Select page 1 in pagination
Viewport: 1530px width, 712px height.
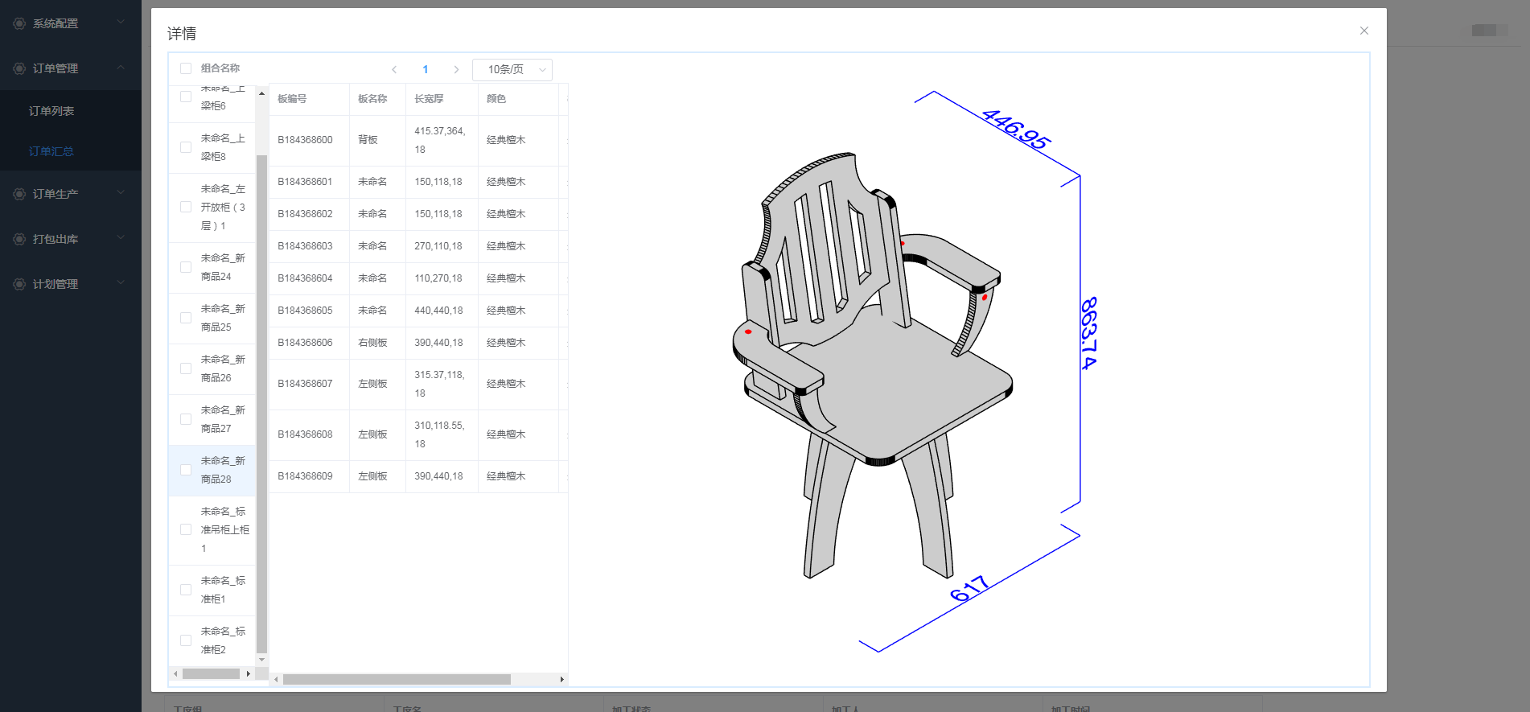coord(426,69)
